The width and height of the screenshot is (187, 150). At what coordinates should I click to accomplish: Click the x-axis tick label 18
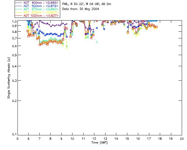point(160,139)
